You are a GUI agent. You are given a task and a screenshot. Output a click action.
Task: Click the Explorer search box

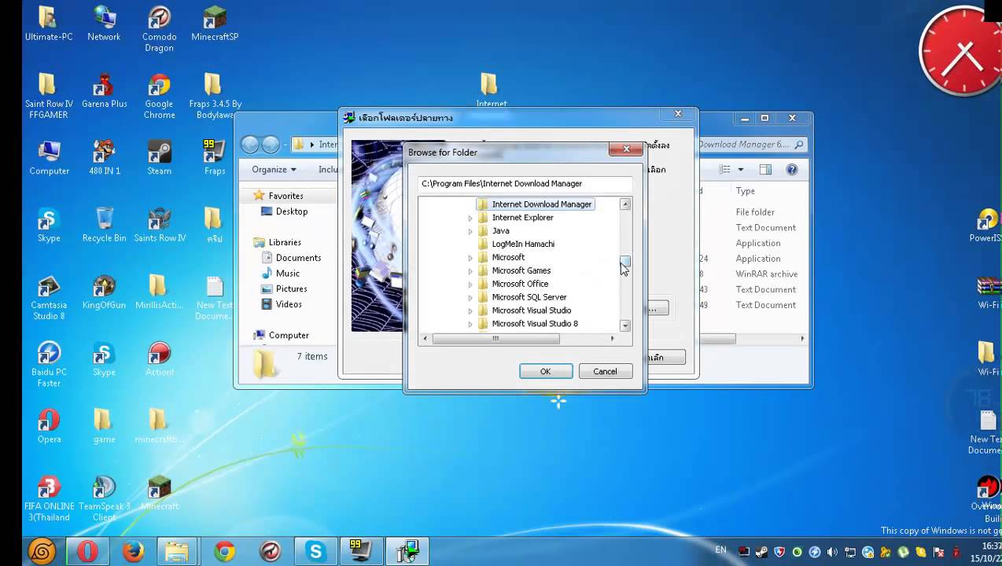point(751,145)
